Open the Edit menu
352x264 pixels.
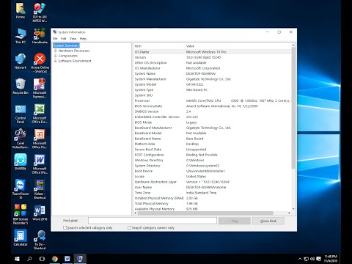pyautogui.click(x=64, y=39)
